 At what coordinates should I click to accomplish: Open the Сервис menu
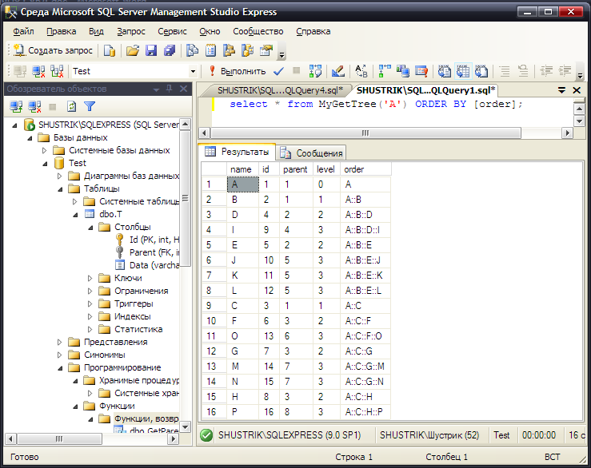172,31
